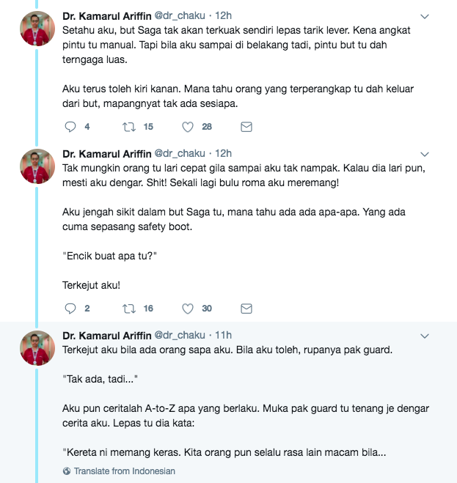Open the first tweet's 12h timestamp
This screenshot has width=457, height=483.
click(x=223, y=15)
